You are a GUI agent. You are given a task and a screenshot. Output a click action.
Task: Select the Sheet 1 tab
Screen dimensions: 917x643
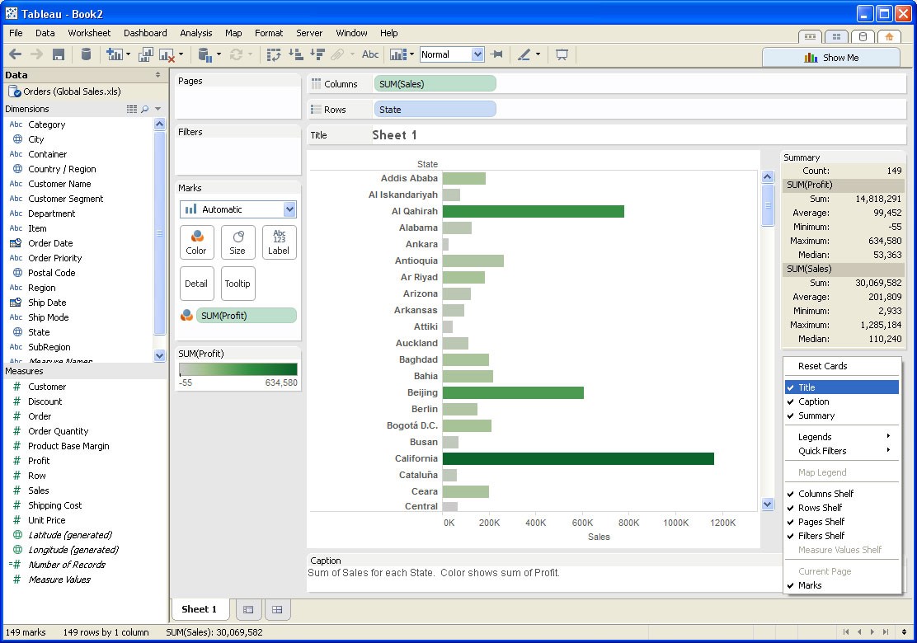click(x=199, y=609)
